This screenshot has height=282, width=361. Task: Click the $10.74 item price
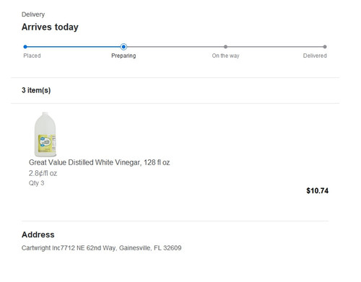pos(317,190)
